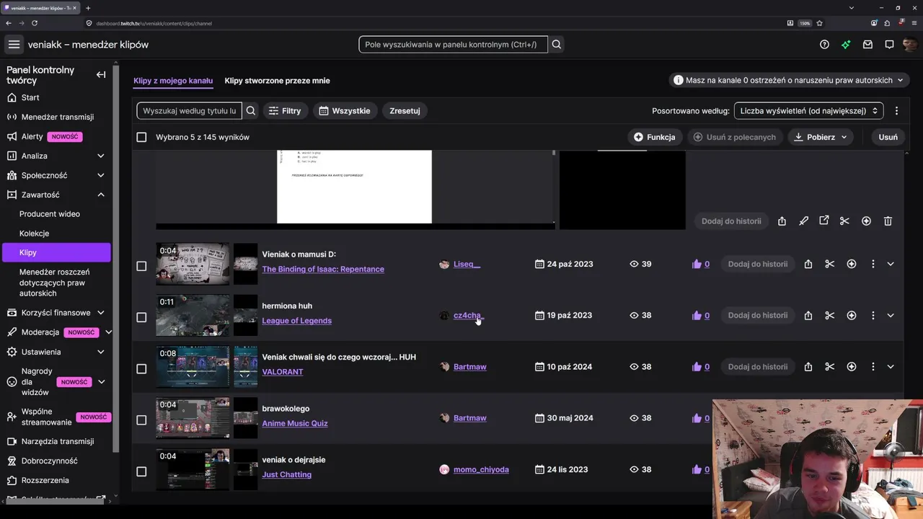The width and height of the screenshot is (923, 519).
Task: Click the pencil icon in the expanded clip
Action: (803, 221)
